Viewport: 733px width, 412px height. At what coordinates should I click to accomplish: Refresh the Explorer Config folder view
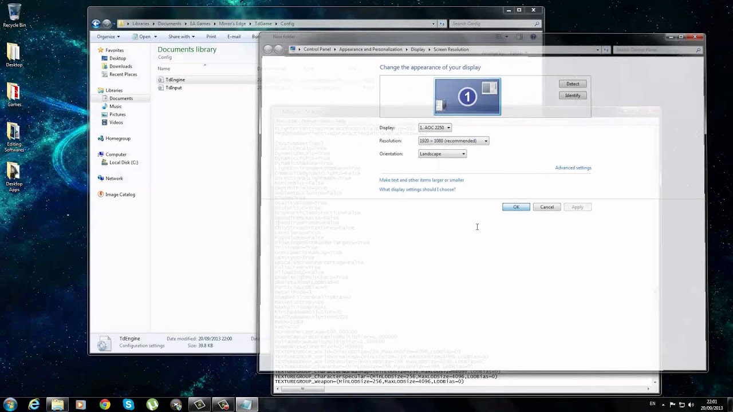click(x=442, y=23)
